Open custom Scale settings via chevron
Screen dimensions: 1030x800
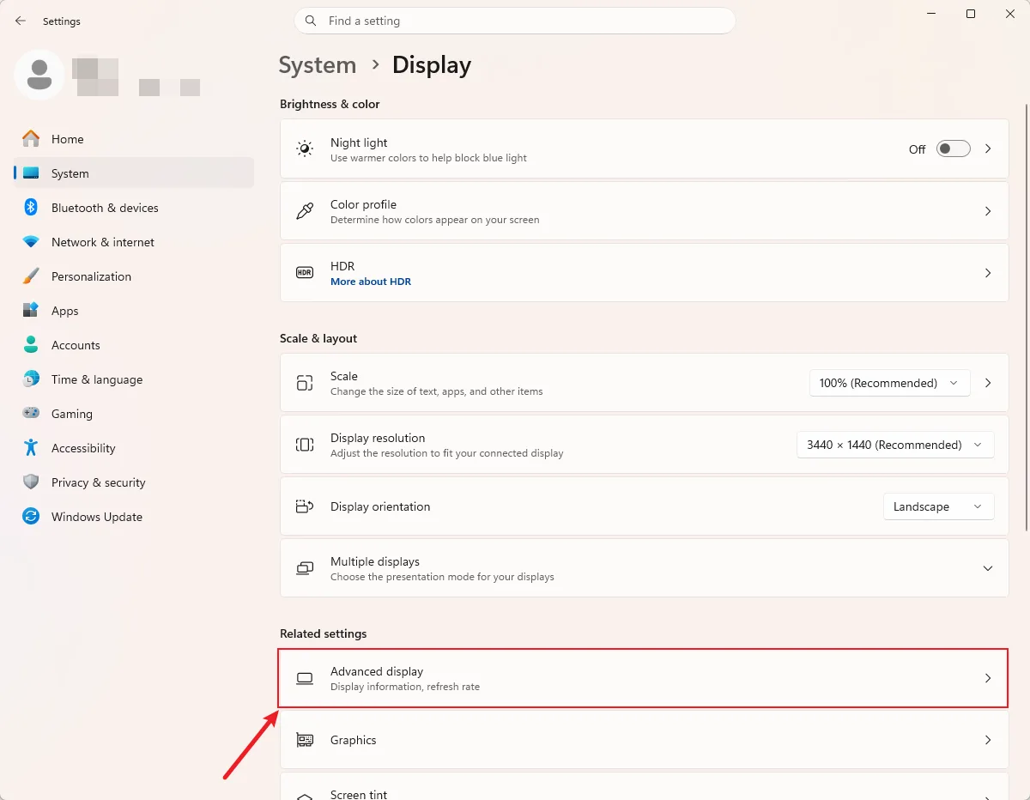click(x=988, y=383)
